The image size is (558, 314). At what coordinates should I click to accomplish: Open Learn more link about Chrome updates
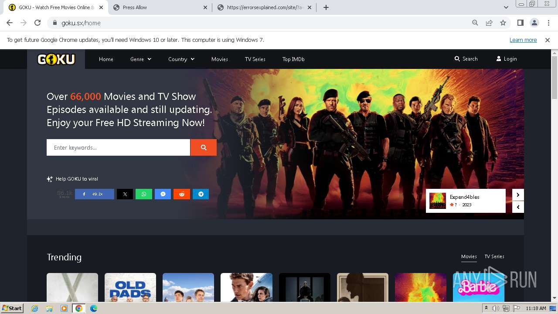tap(523, 40)
